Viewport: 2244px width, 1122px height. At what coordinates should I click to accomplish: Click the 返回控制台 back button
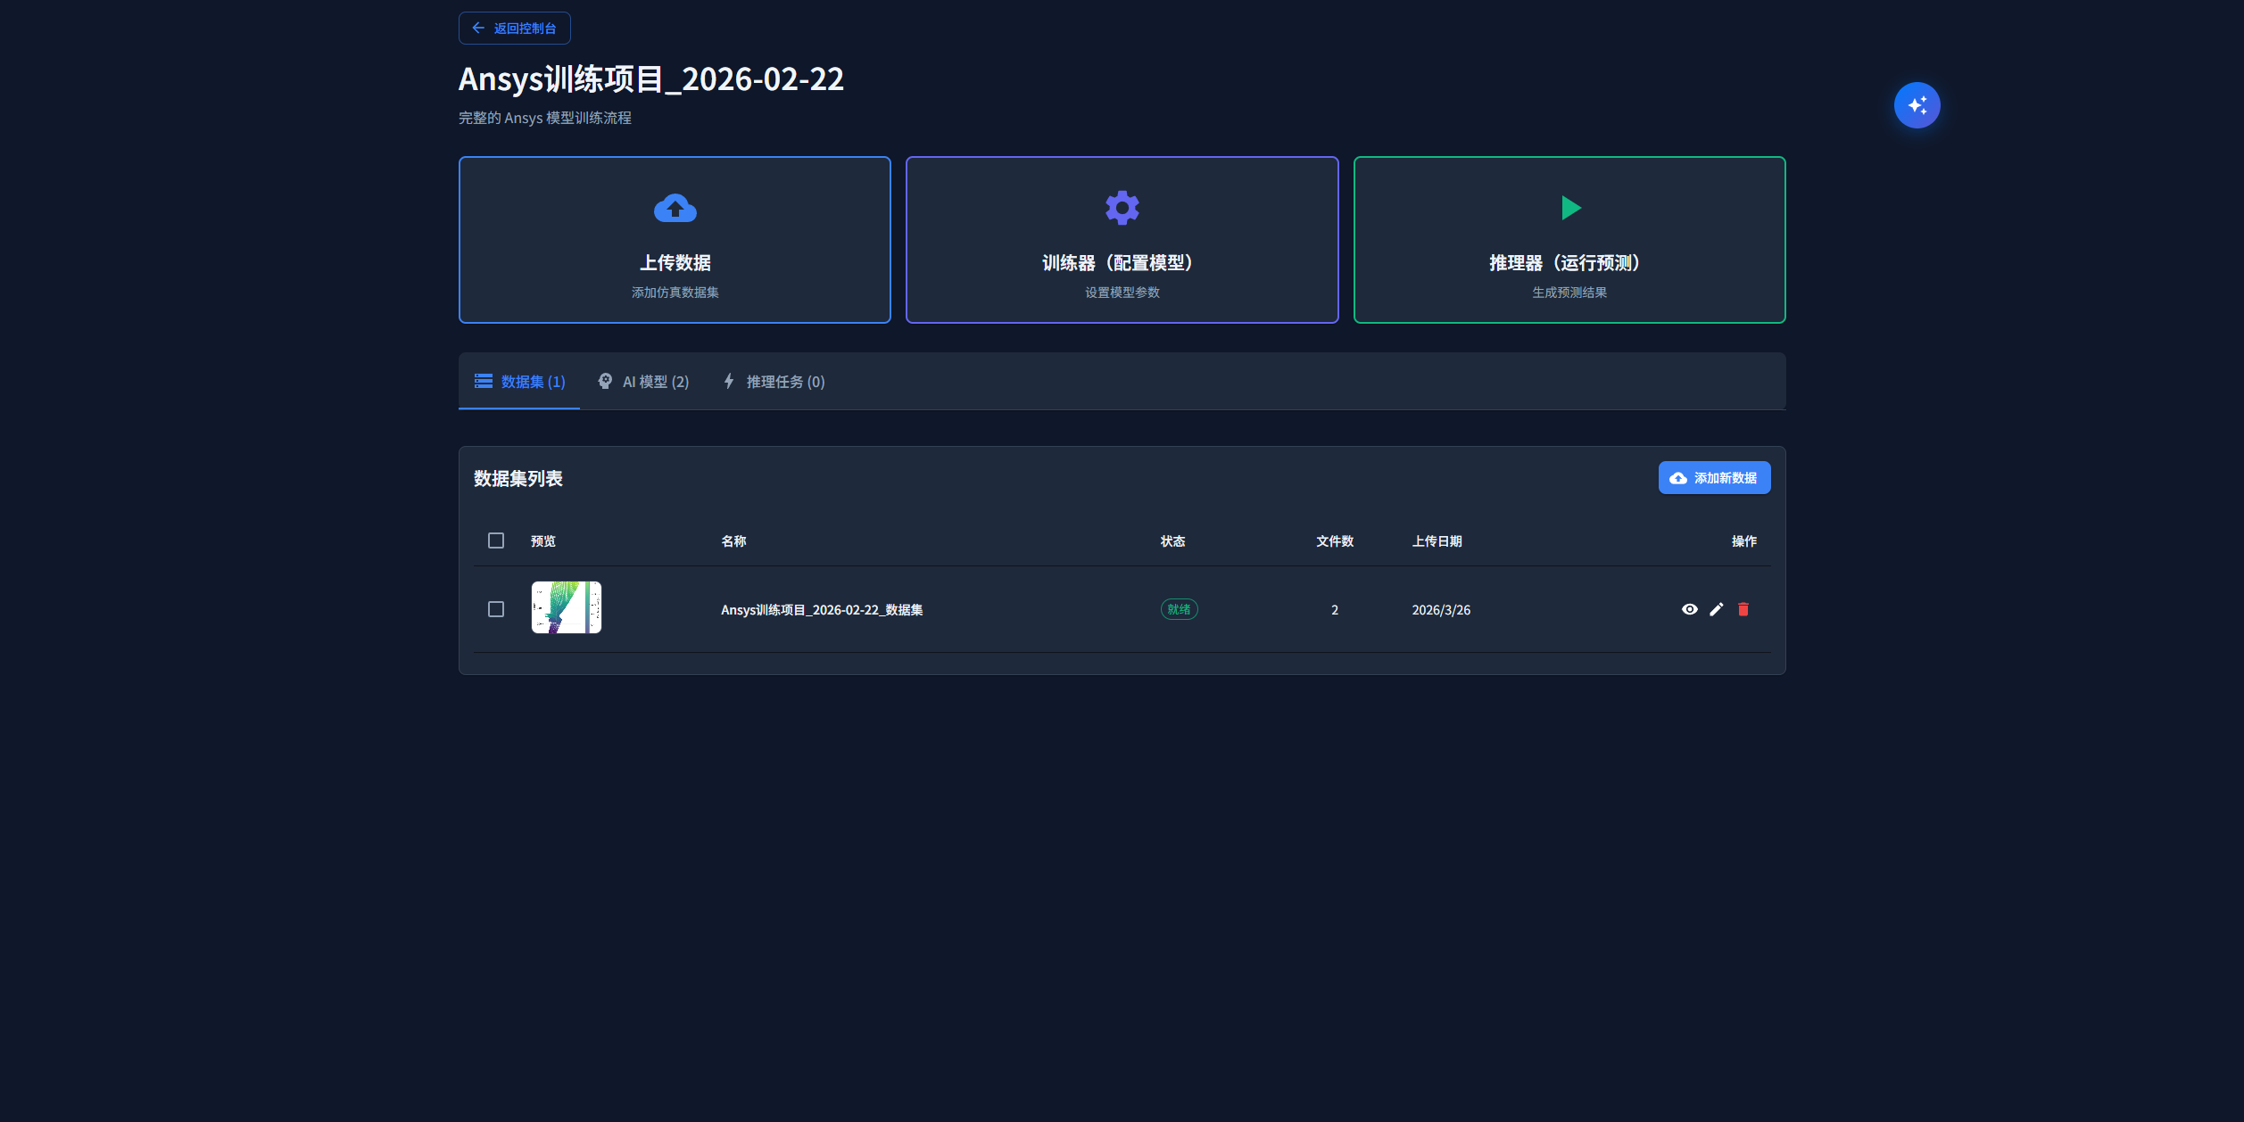point(514,29)
